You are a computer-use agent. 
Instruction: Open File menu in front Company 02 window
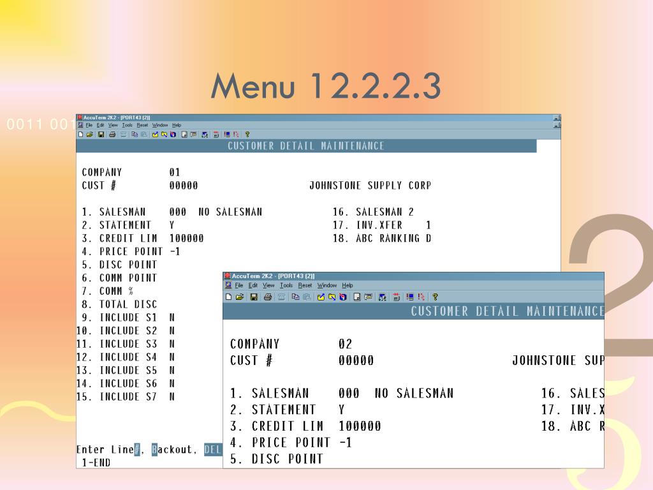point(239,285)
